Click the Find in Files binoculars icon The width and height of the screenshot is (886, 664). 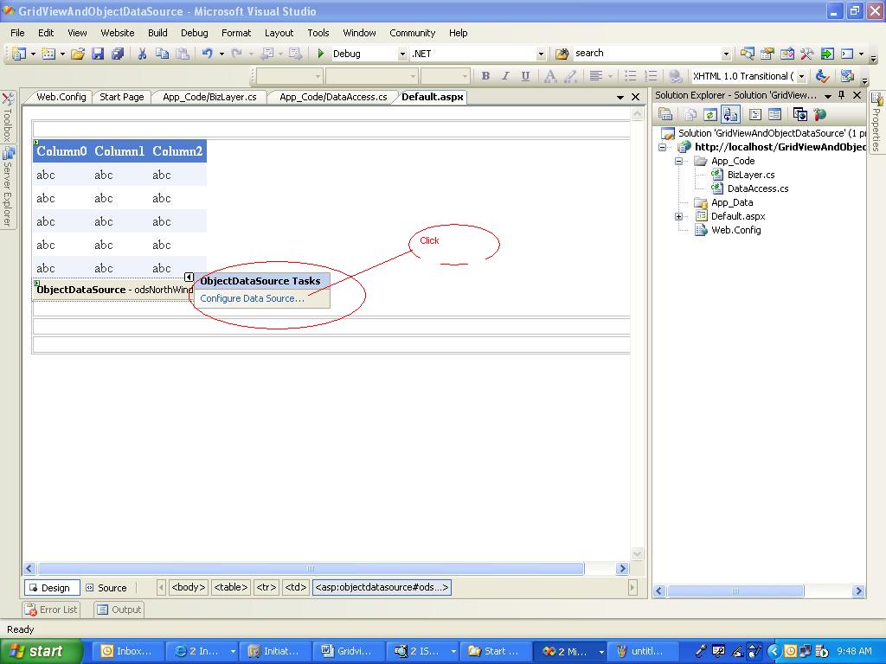coord(562,54)
